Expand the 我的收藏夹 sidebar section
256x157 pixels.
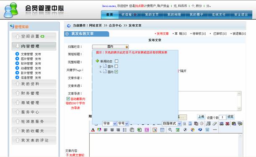click(34, 131)
